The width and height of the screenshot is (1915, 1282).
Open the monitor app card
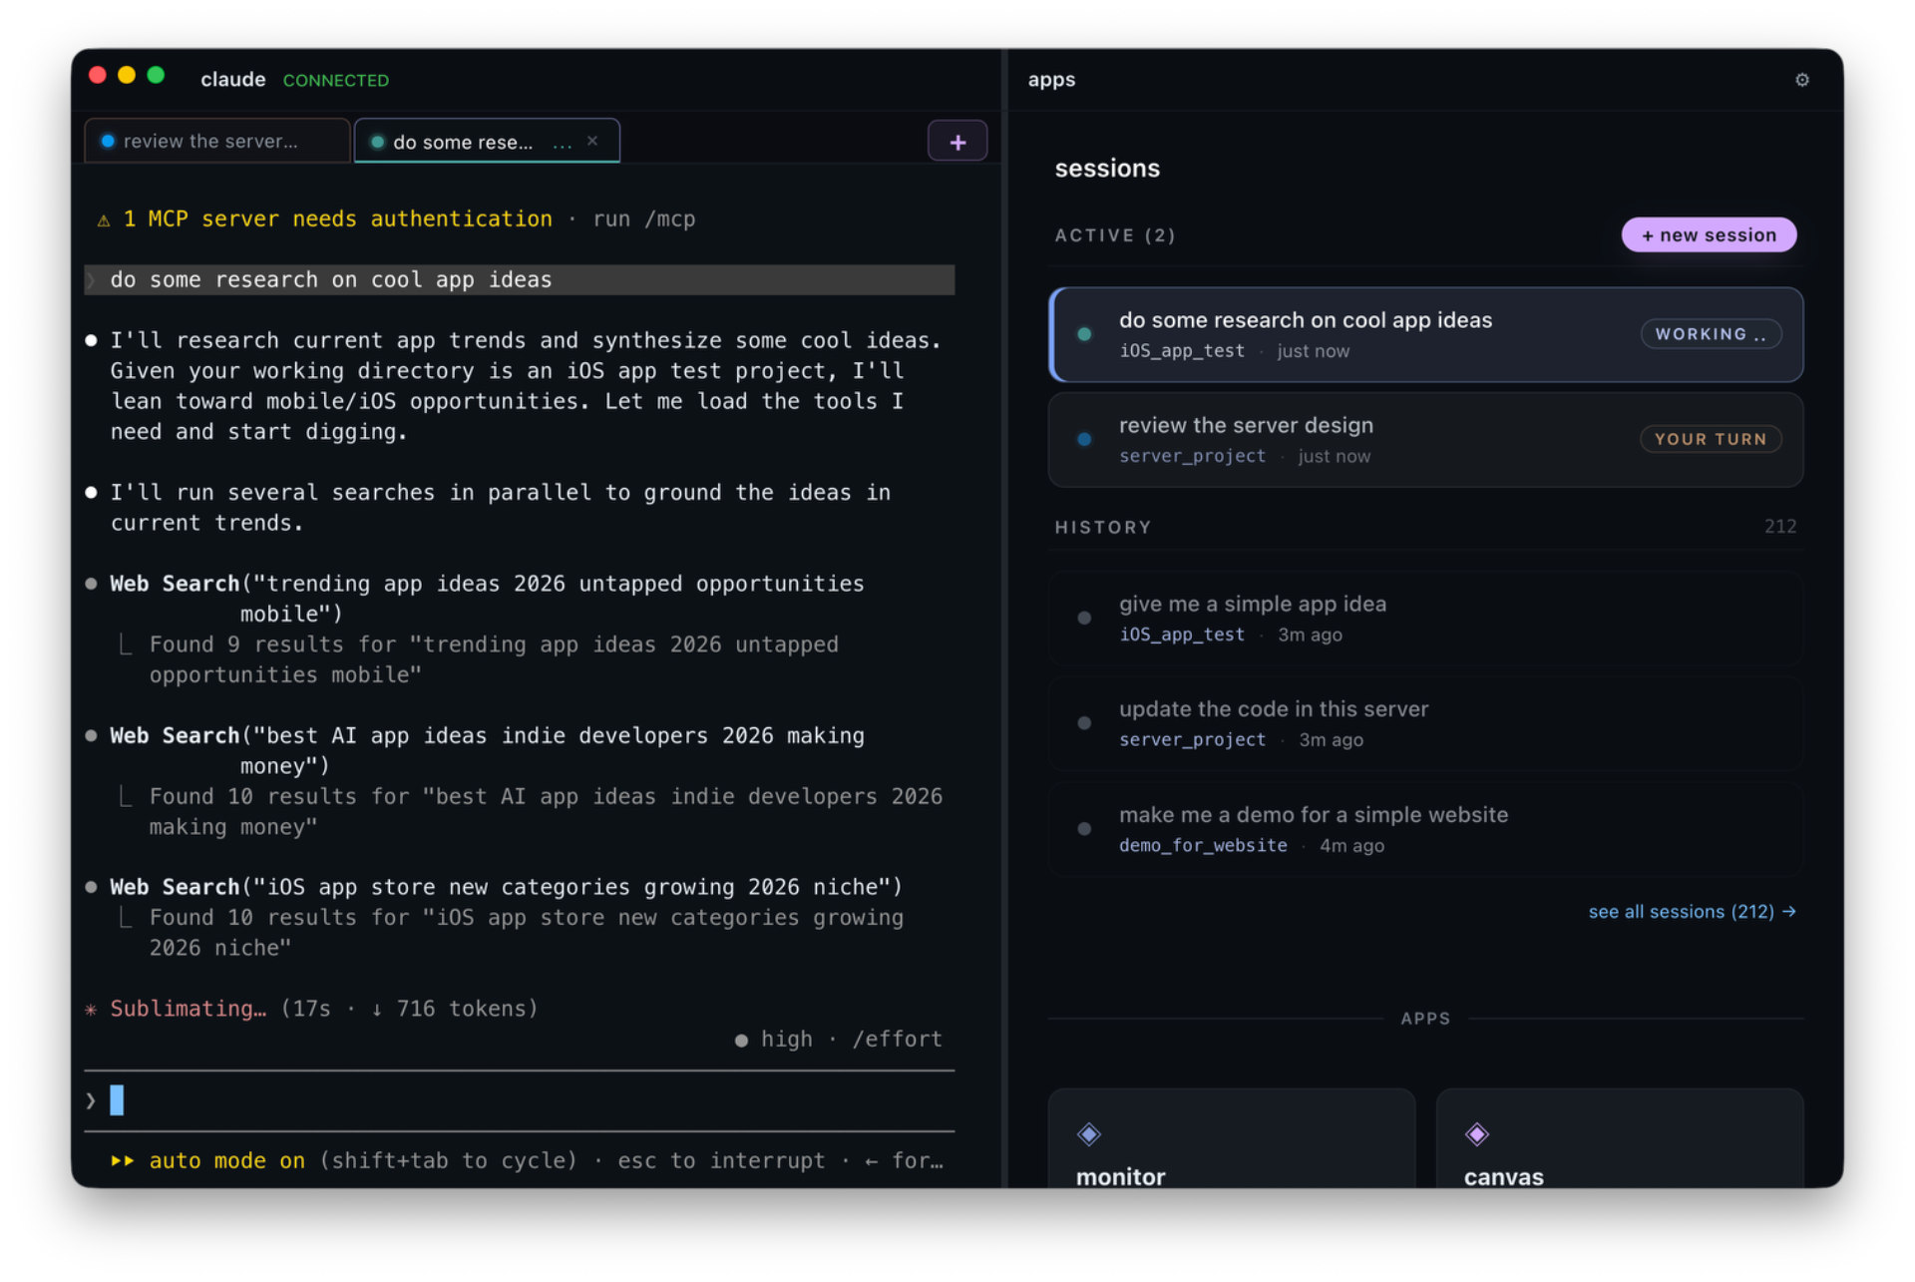1231,1138
